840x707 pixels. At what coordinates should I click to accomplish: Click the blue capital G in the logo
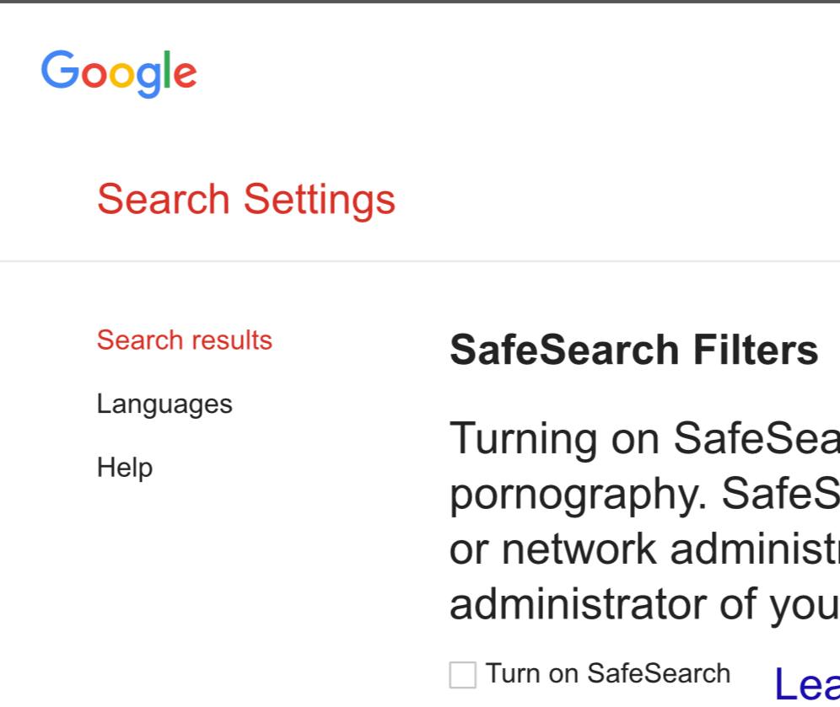tap(60, 69)
